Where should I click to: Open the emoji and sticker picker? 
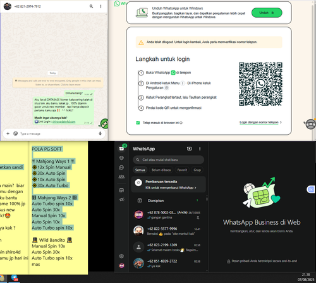pos(15,134)
